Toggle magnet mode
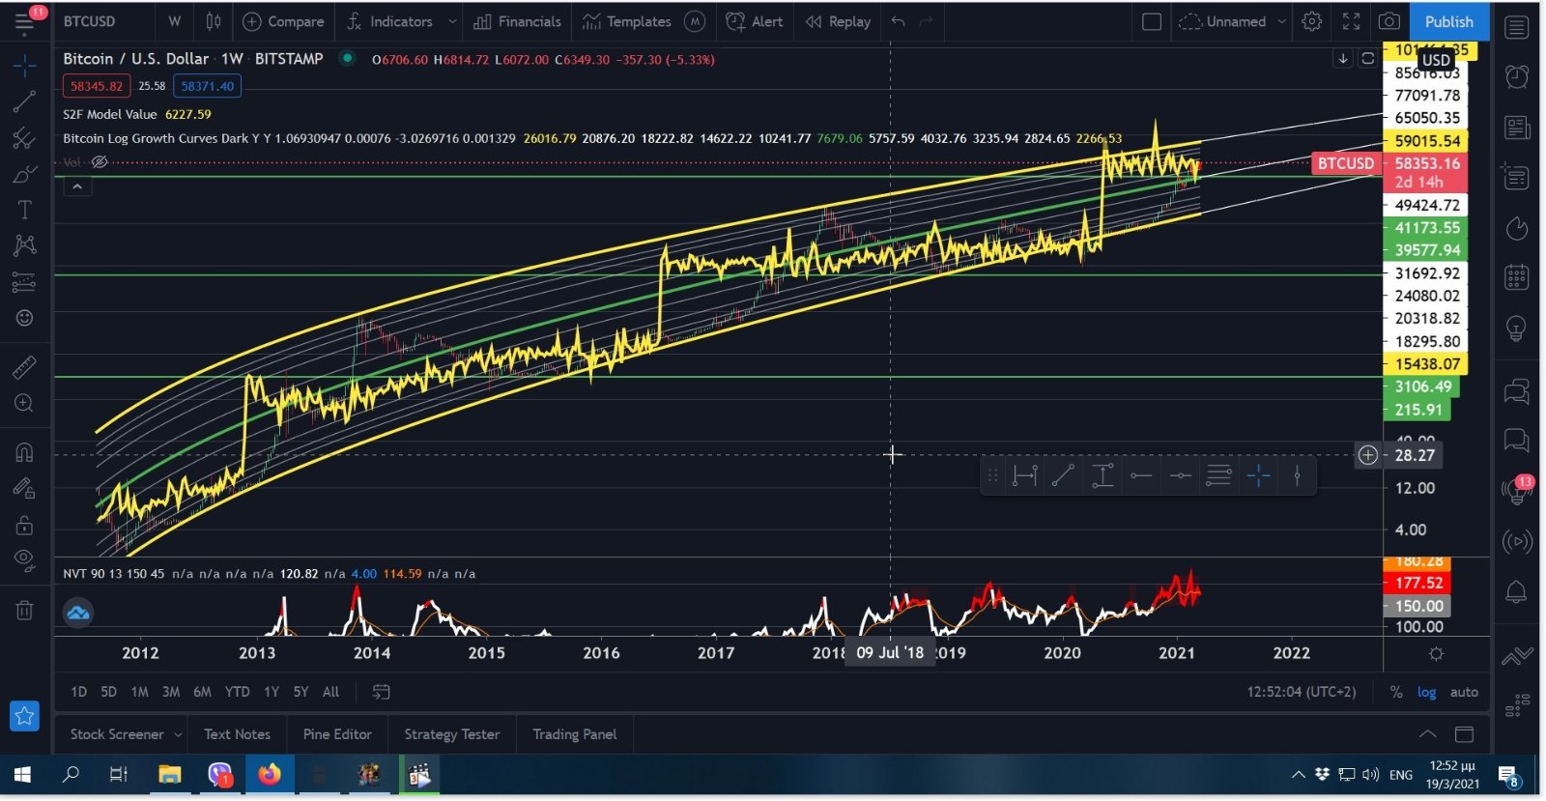The height and width of the screenshot is (801, 1546). click(24, 452)
